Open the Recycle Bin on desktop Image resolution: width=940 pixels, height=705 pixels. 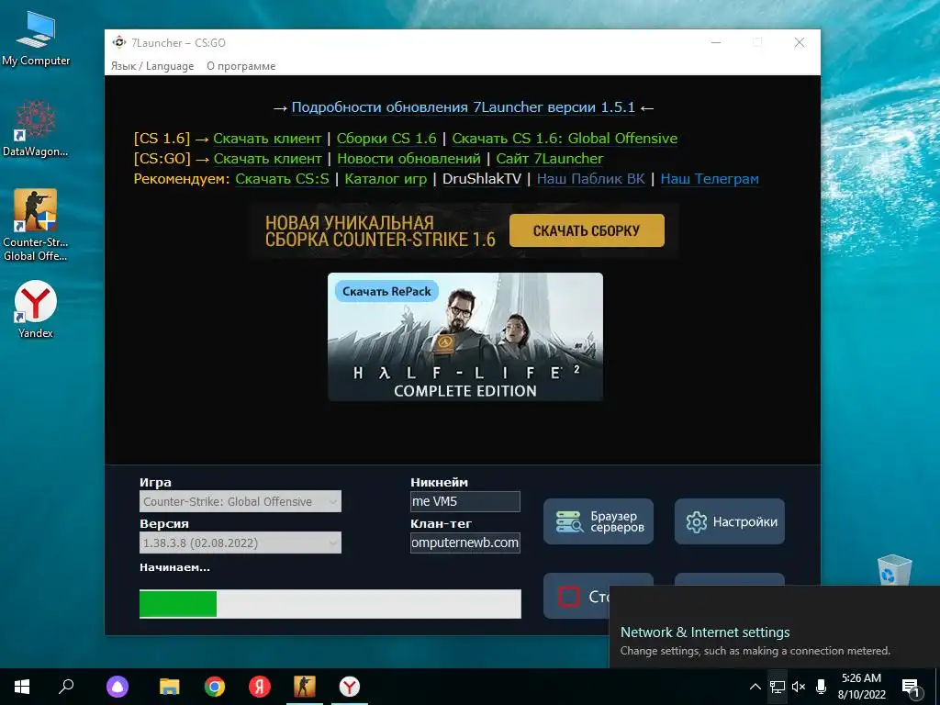894,569
